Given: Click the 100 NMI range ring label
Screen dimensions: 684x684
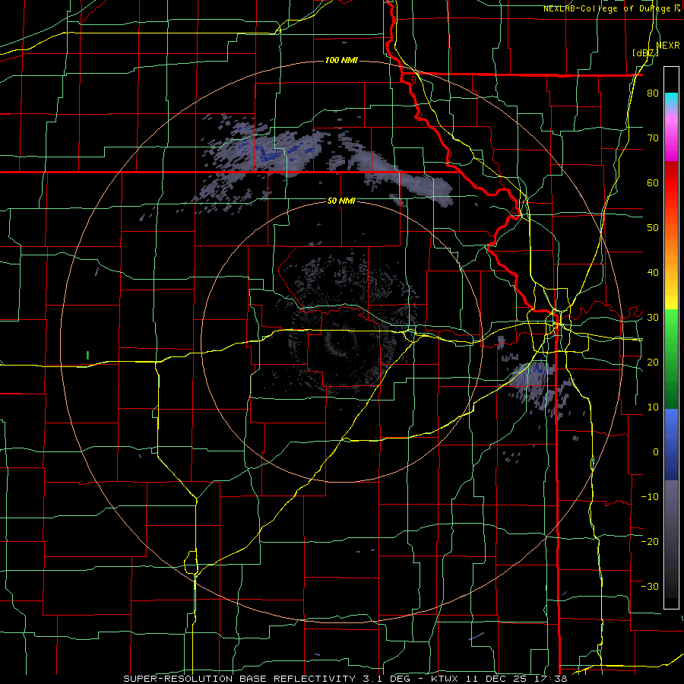Looking at the screenshot, I should point(341,60).
